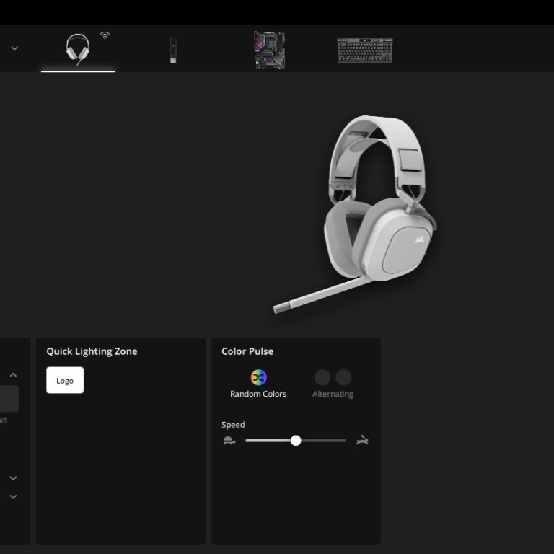Switch to the keyboard device tab
The height and width of the screenshot is (554, 554).
[365, 50]
